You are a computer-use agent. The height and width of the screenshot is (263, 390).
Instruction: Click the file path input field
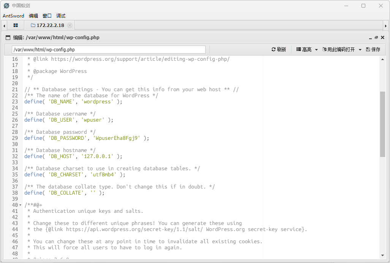point(109,50)
